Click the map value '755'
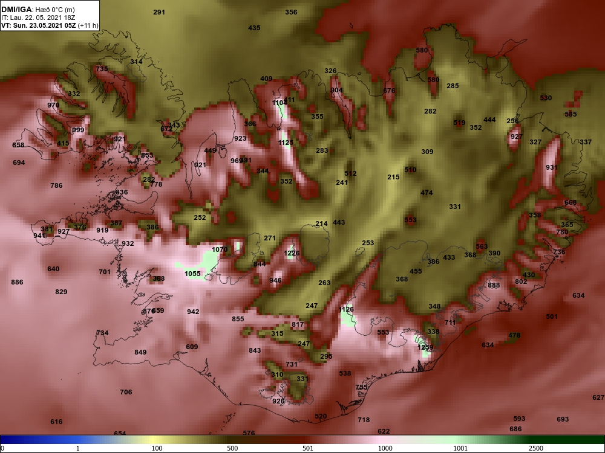Viewport: 605px width, 453px height. 362,387
